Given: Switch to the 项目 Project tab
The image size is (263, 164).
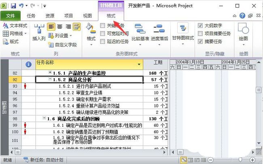Looking at the screenshot, I should 68,16.
